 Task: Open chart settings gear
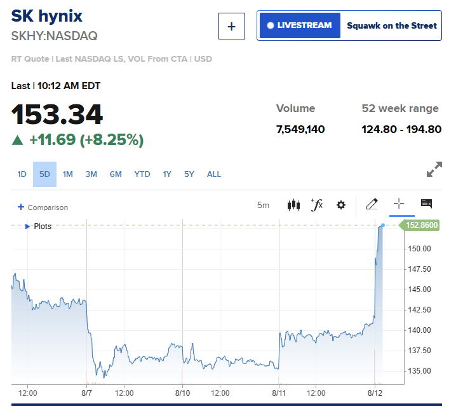[341, 205]
